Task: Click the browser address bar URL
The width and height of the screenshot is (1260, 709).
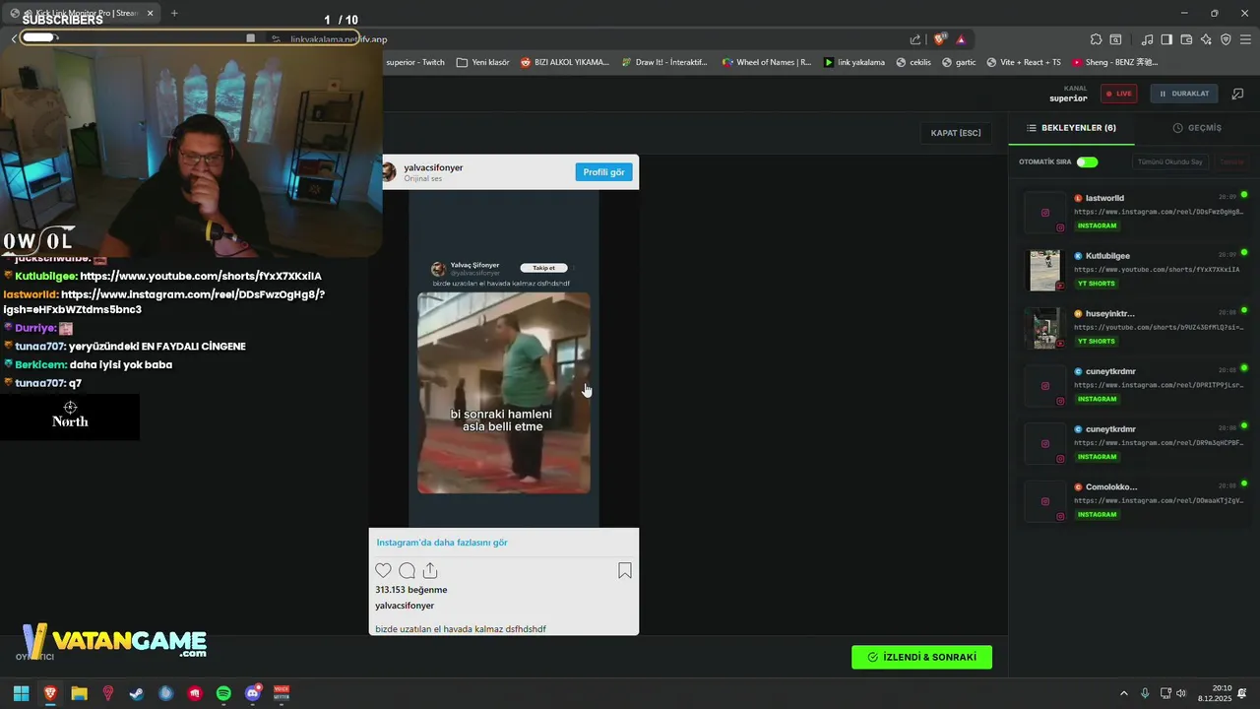Action: click(339, 39)
